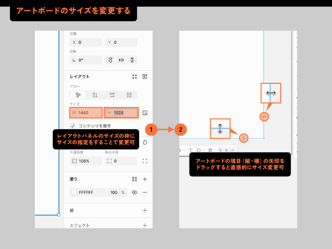
Task: Click the FFFFFF color swatch
Action: pyautogui.click(x=73, y=192)
